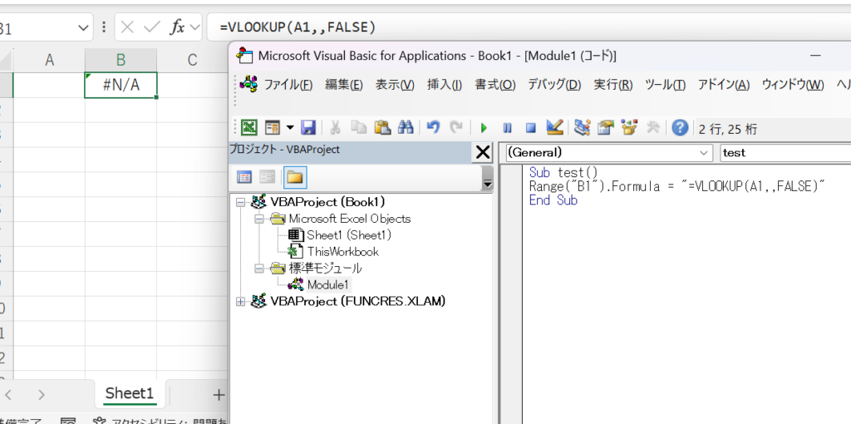Click the Sub test() code line

[x=563, y=173]
